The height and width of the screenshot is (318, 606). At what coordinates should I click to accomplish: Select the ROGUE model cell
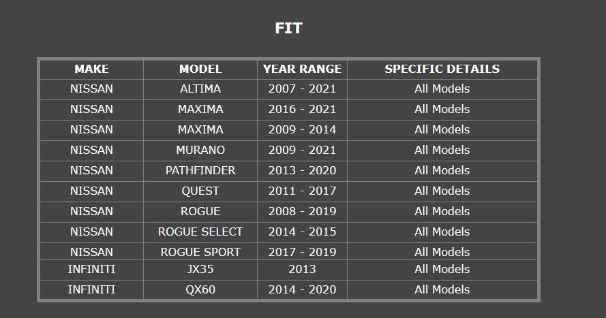(x=200, y=212)
